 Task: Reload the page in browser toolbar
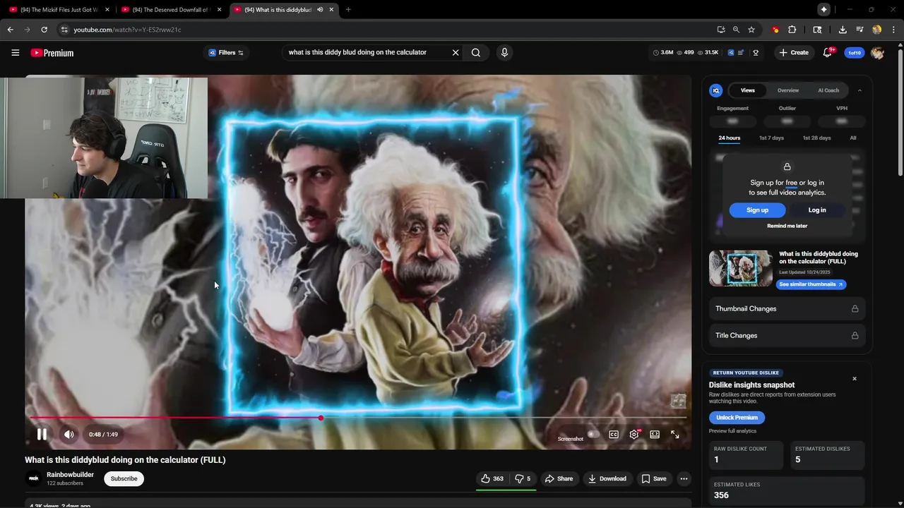click(x=44, y=30)
